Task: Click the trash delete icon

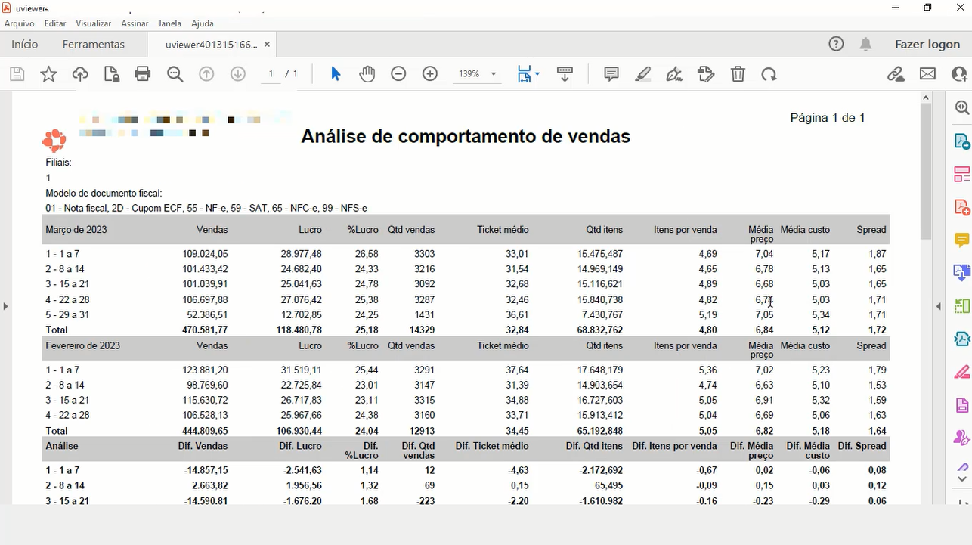Action: [x=738, y=74]
